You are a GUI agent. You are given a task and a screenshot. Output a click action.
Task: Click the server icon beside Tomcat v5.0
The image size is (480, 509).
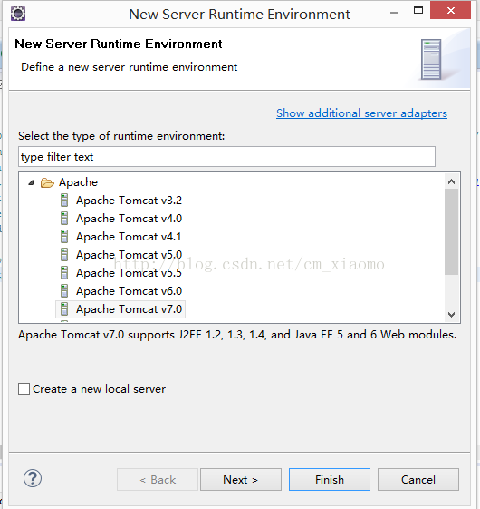pos(64,255)
